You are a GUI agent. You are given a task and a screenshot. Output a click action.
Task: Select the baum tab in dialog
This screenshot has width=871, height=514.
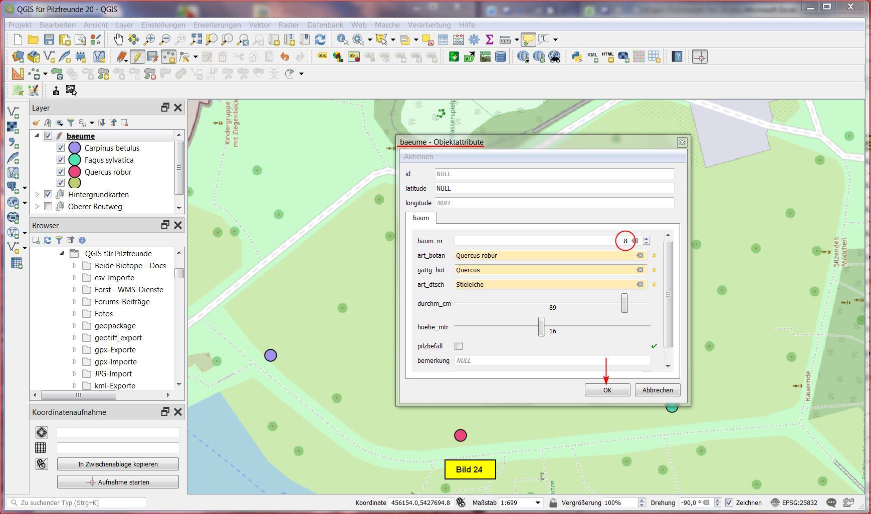tap(420, 218)
